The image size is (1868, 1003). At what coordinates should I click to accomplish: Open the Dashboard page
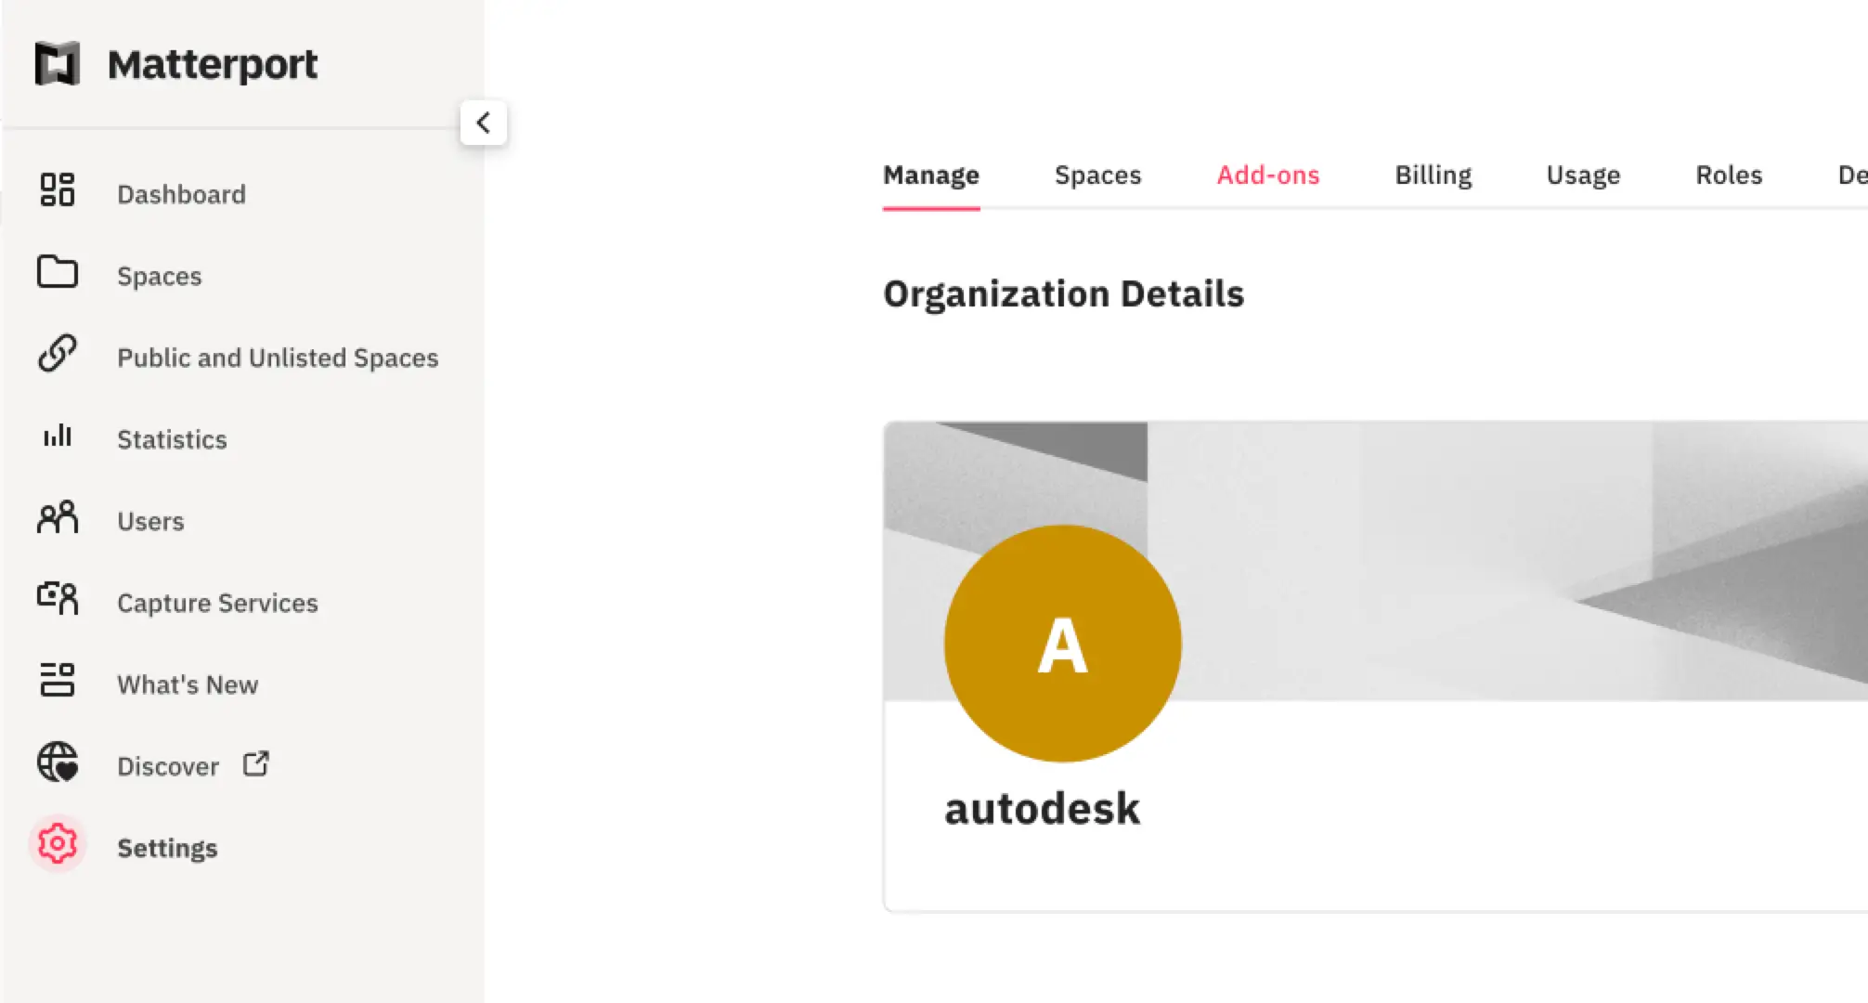coord(181,194)
